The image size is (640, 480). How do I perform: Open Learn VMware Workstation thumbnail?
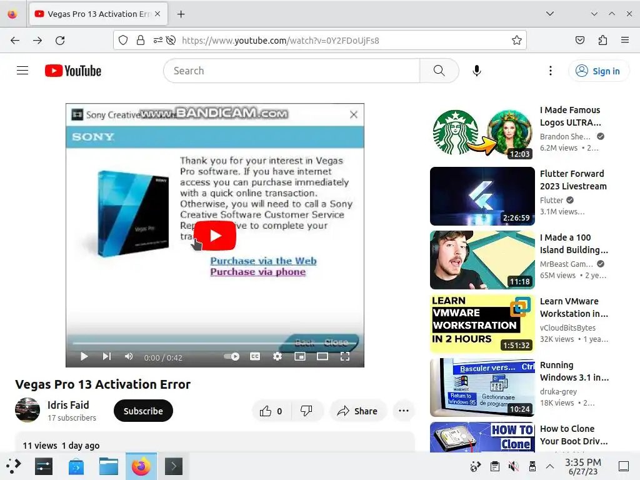[482, 324]
